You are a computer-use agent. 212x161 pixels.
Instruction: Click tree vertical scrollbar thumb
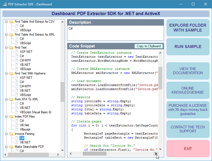pyautogui.click(x=62, y=92)
